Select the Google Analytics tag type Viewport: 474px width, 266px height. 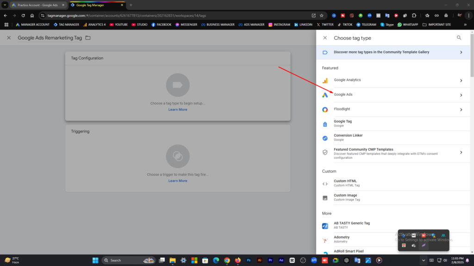coord(393,80)
